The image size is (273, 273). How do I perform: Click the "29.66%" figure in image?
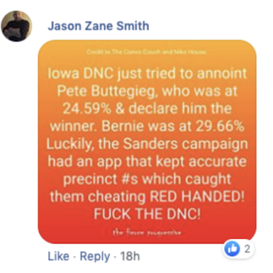click(x=220, y=126)
